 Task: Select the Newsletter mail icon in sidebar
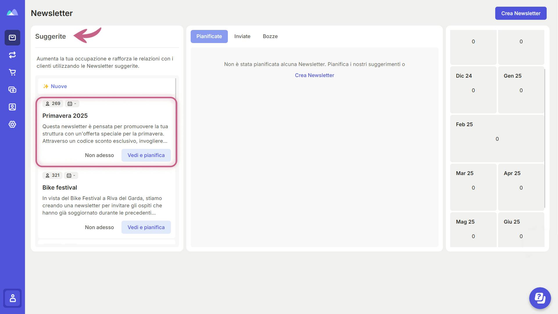(12, 38)
